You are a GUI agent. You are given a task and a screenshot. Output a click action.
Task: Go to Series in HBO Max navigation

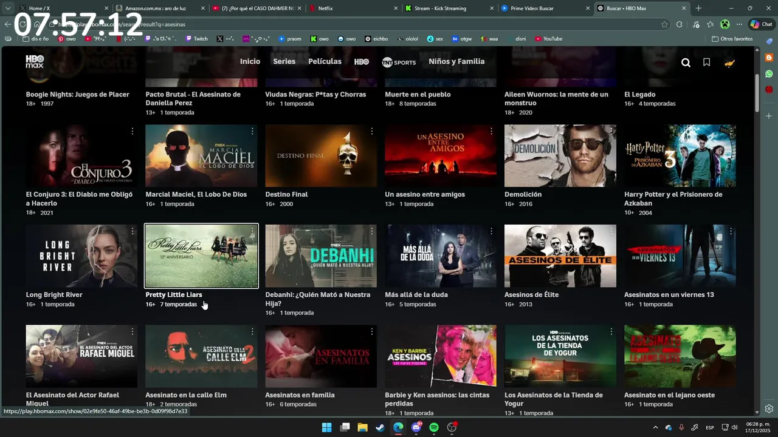(x=284, y=61)
